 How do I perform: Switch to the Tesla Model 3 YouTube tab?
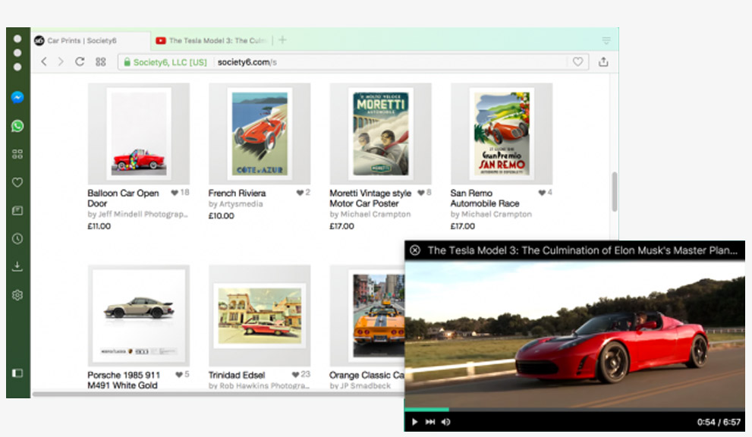pos(212,40)
